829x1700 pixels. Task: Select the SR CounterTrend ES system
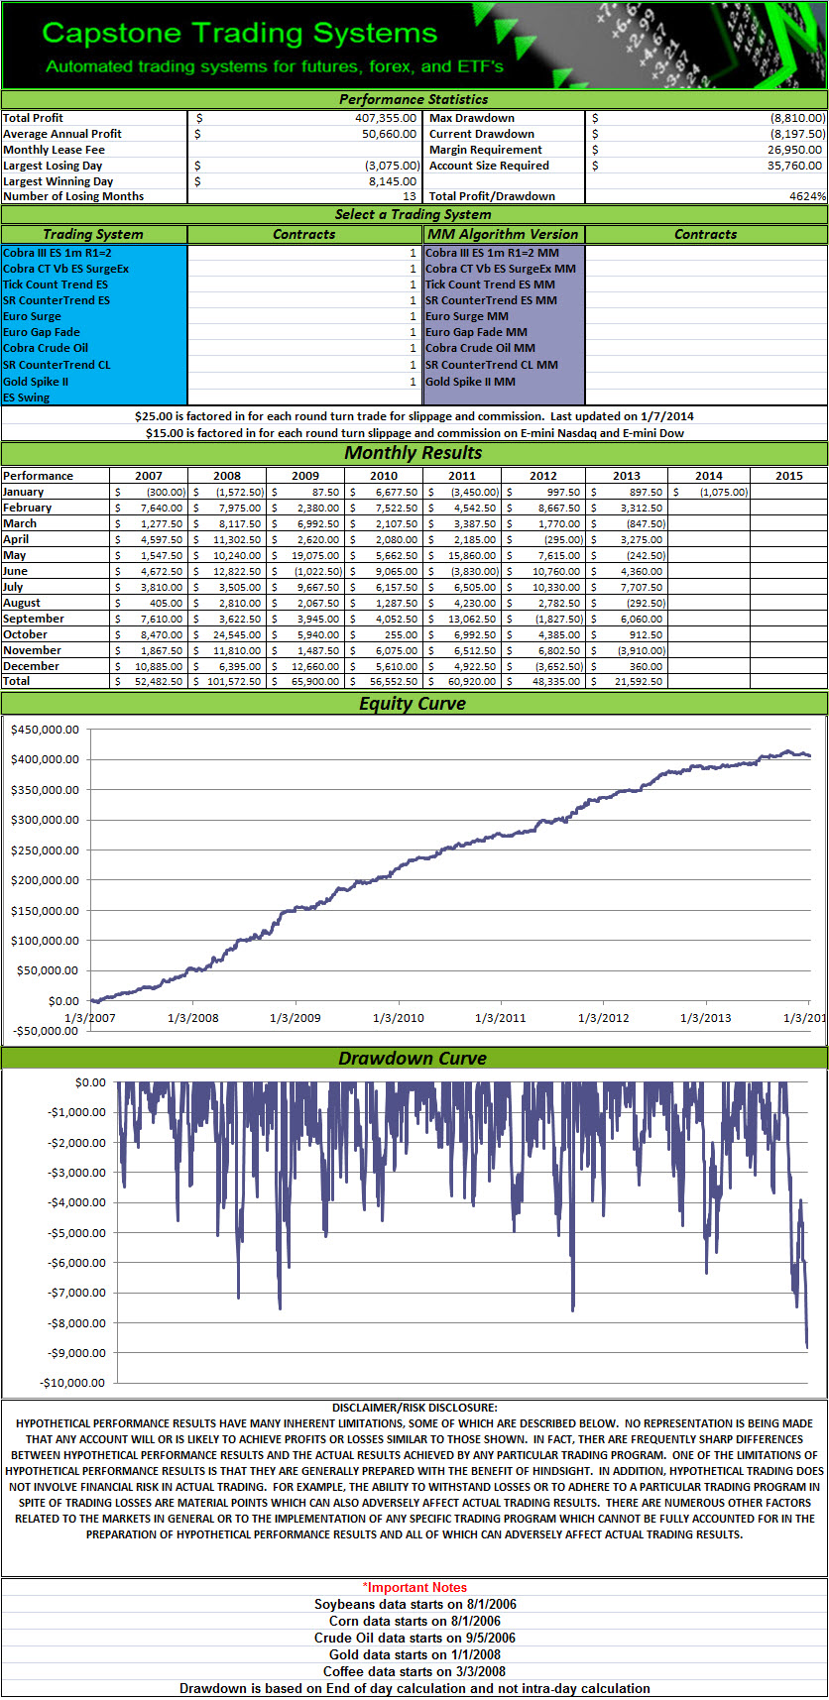(x=57, y=300)
